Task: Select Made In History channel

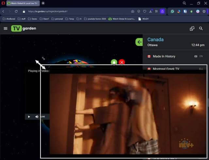Action: pos(164,56)
